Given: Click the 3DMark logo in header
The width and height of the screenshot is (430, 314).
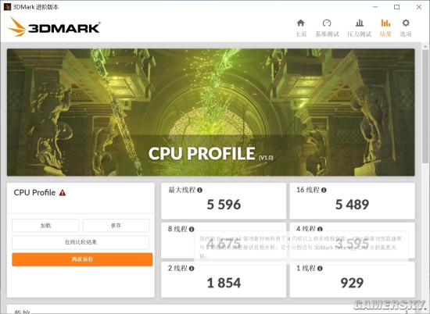Looking at the screenshot, I should [x=54, y=27].
